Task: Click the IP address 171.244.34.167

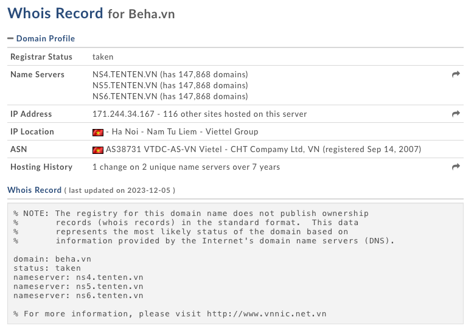Action: point(124,114)
